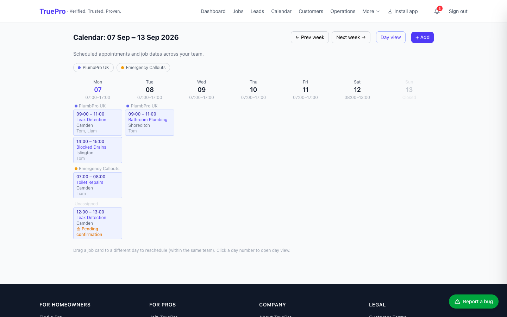
Task: Open day 12 Saturday
Action: (357, 90)
